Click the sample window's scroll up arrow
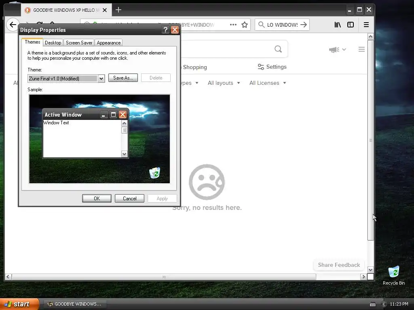 click(x=125, y=124)
